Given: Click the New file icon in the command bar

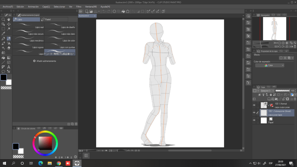Looking at the screenshot, I should click(x=87, y=11).
